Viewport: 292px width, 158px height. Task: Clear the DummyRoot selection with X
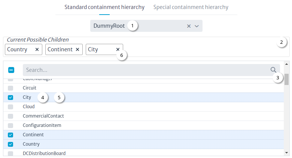[x=189, y=26]
